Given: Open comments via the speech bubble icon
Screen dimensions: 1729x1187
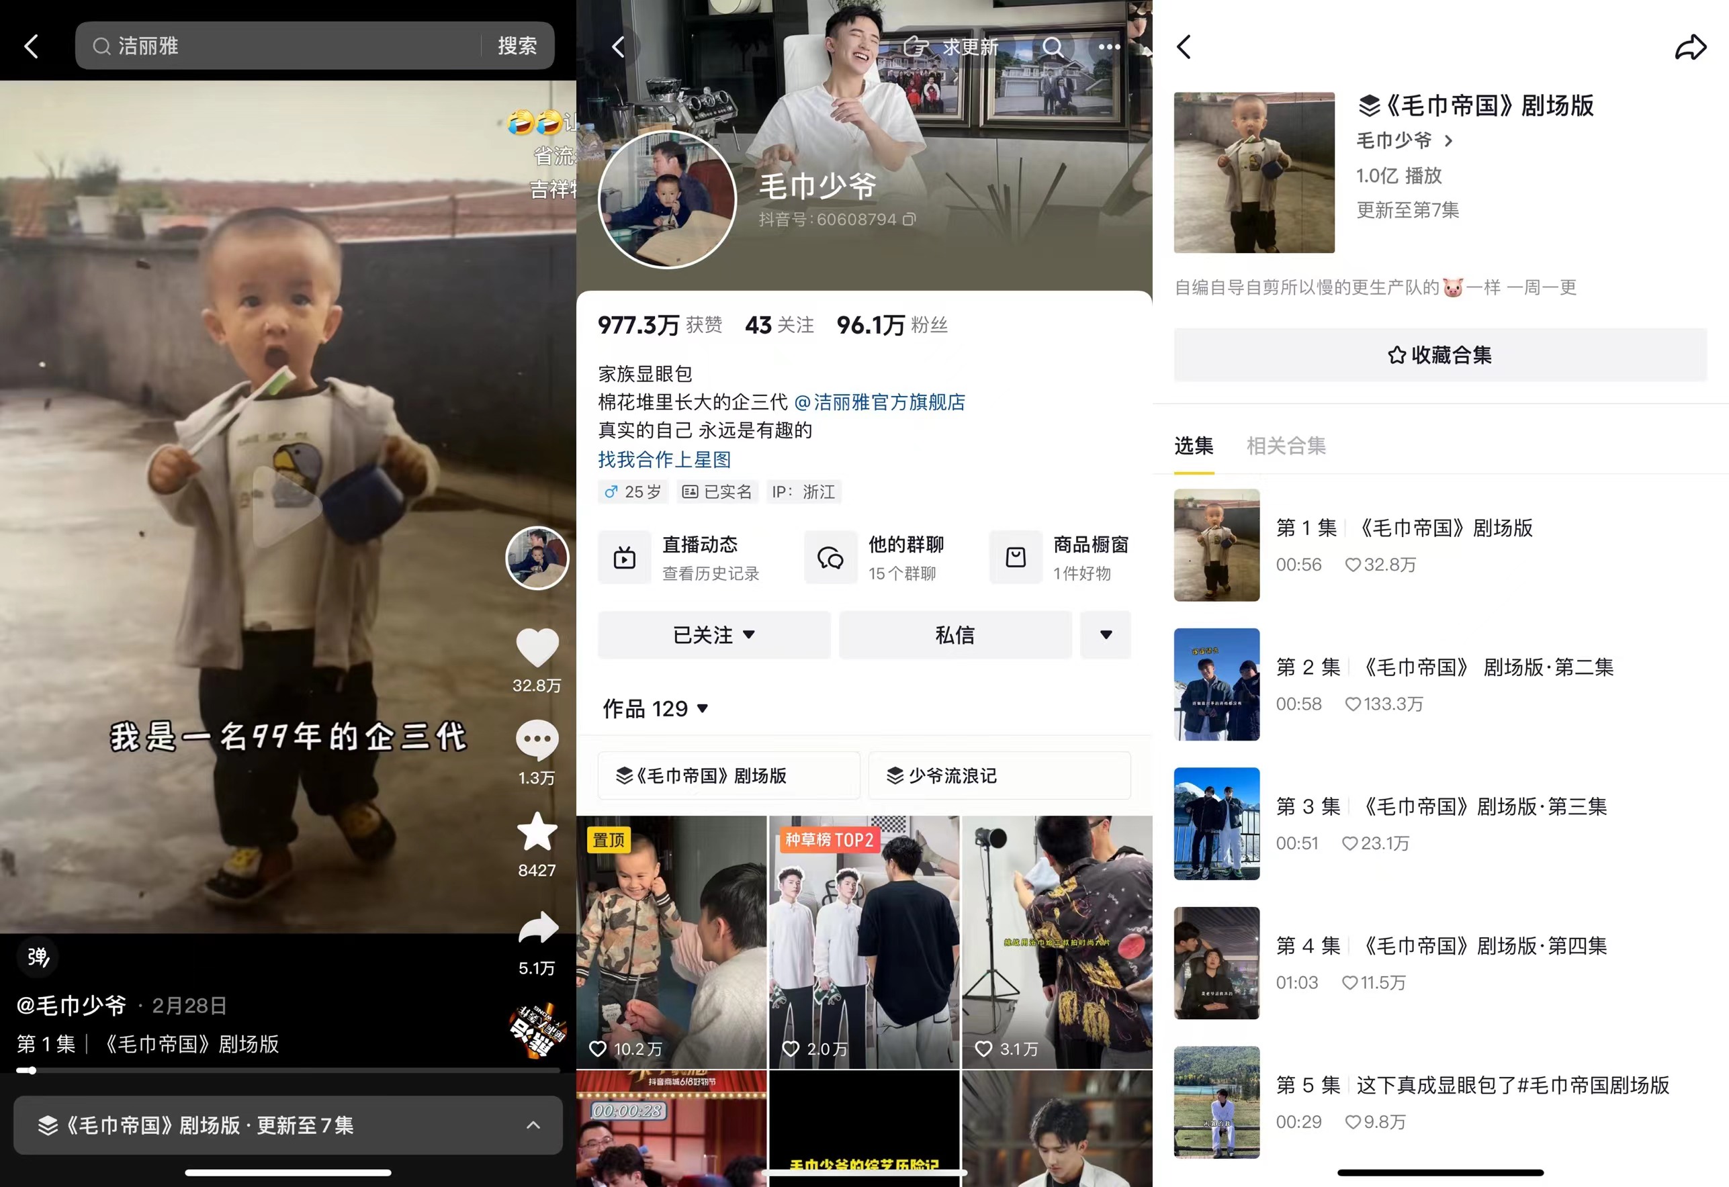Looking at the screenshot, I should [537, 740].
